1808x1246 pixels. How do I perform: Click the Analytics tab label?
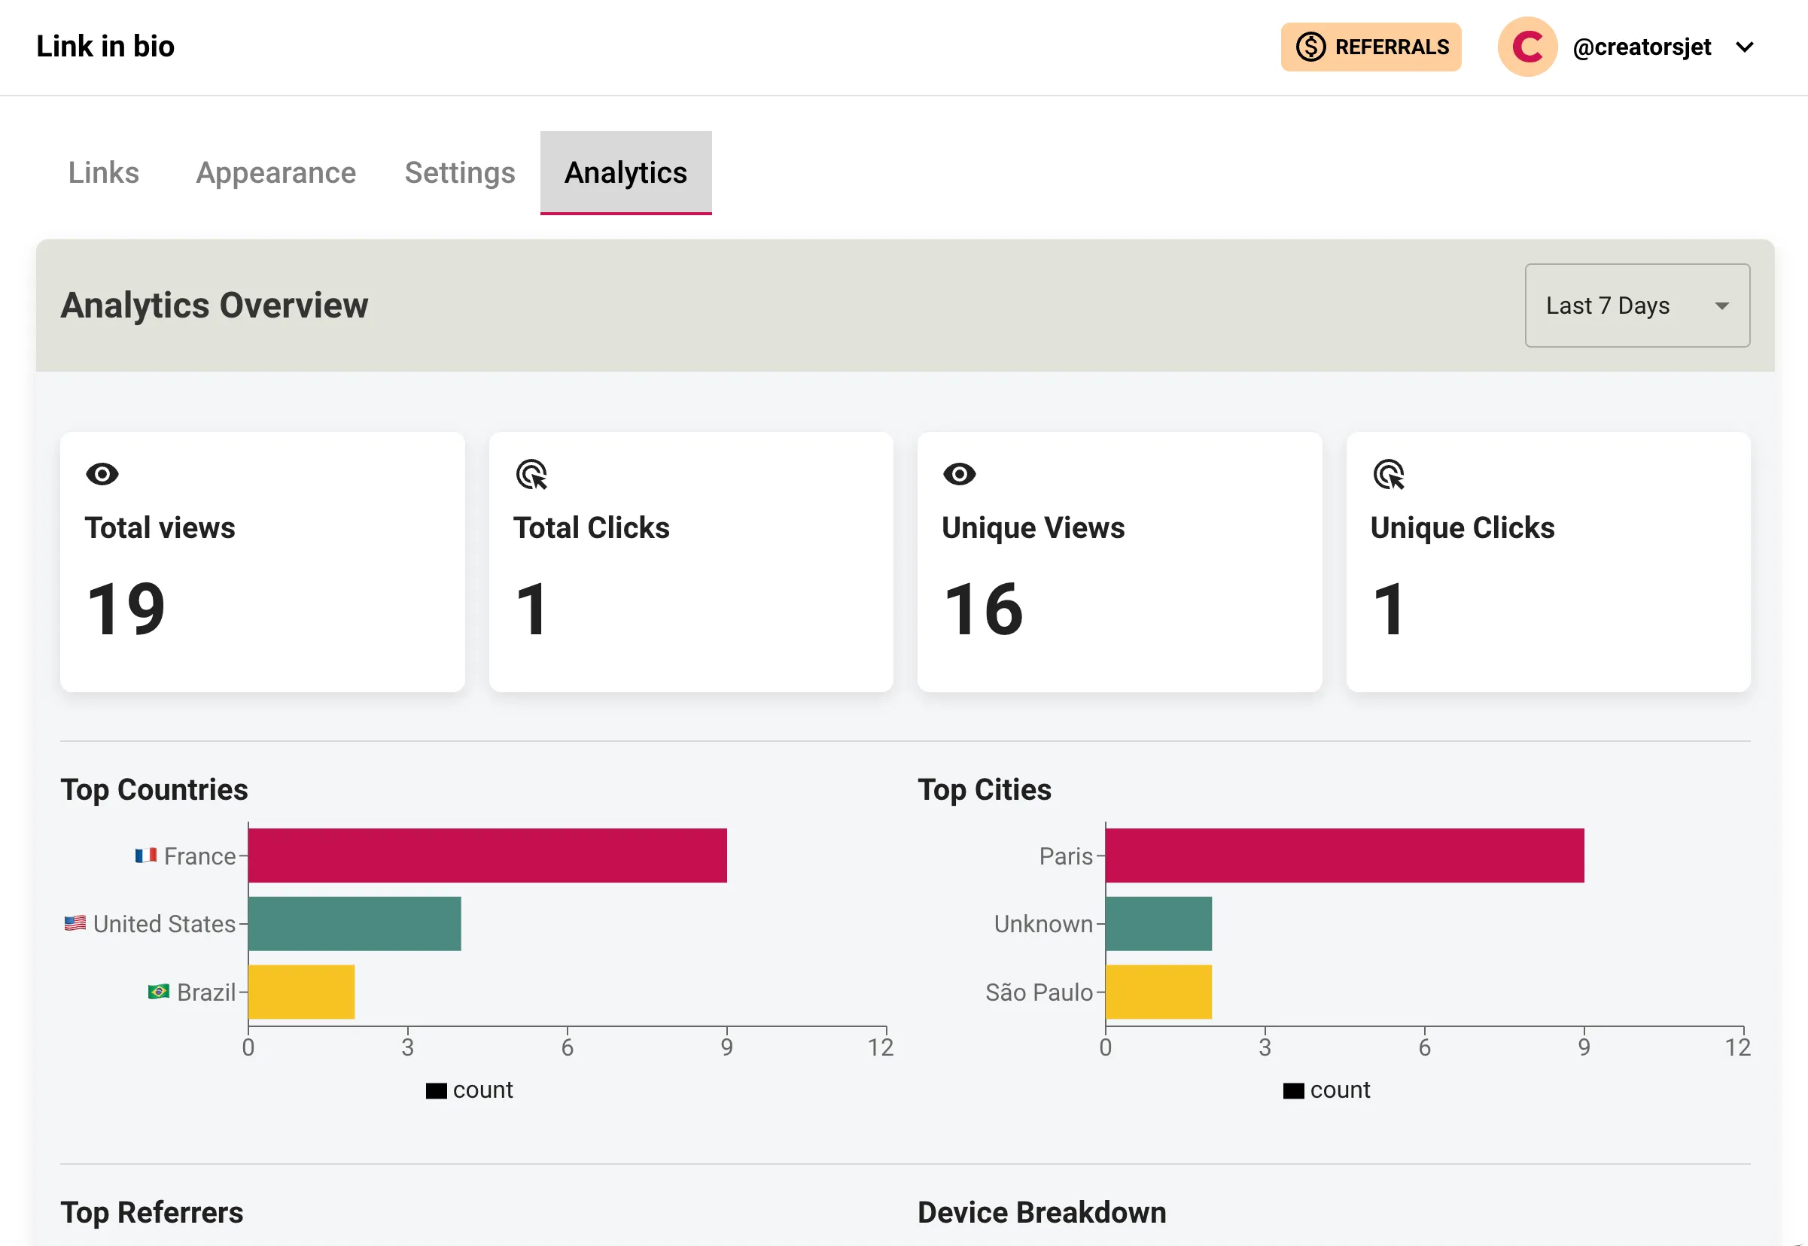pos(626,172)
